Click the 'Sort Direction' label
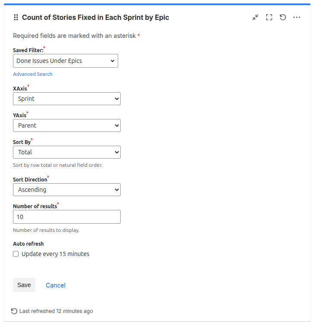 [x=30, y=179]
